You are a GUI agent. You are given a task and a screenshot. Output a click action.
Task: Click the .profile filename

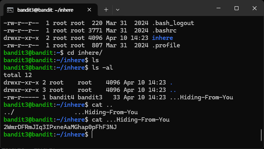[x=166, y=45]
